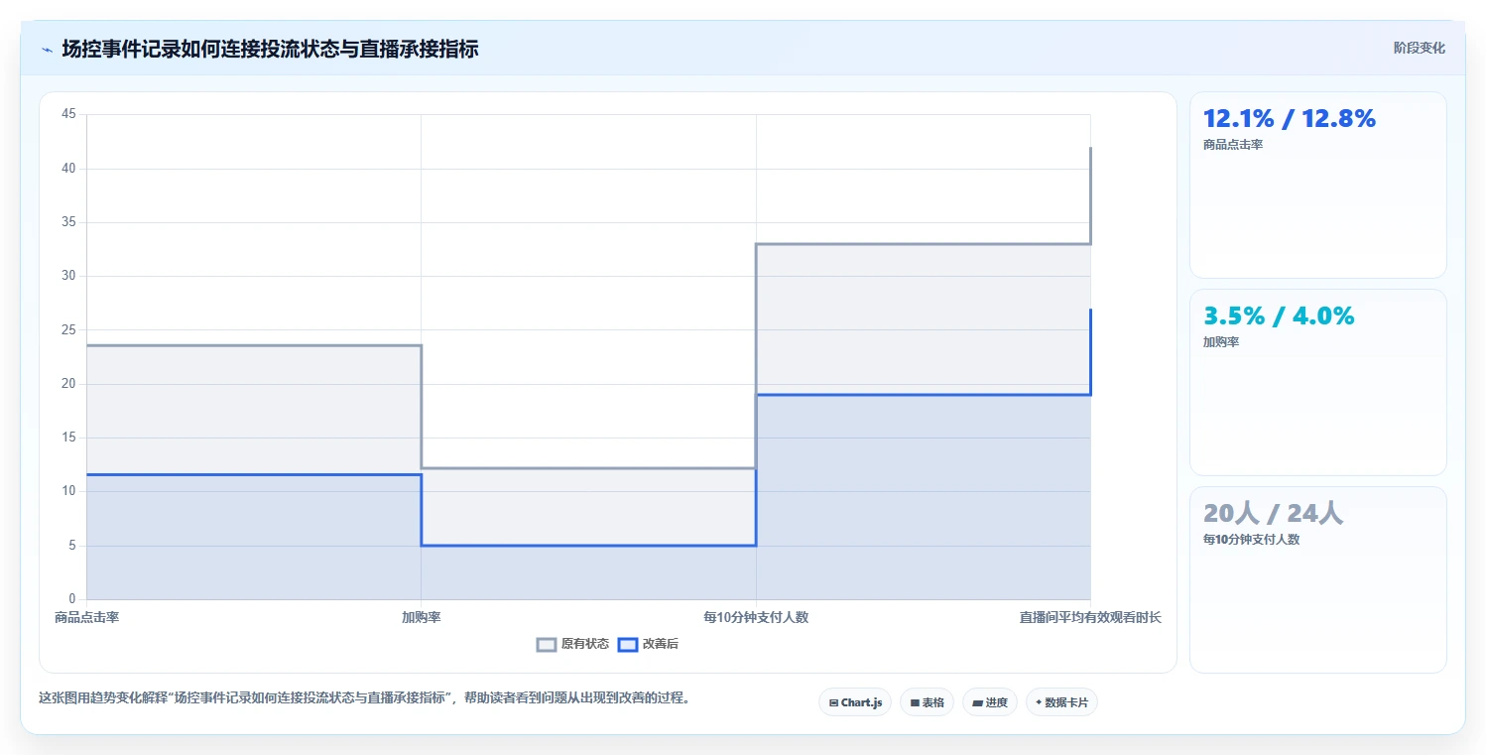Open the 3.5% / 4.0% data card
1486x755 pixels.
pos(1317,382)
